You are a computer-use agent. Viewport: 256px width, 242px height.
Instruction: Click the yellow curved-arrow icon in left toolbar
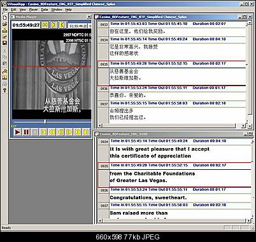pyautogui.click(x=4, y=36)
